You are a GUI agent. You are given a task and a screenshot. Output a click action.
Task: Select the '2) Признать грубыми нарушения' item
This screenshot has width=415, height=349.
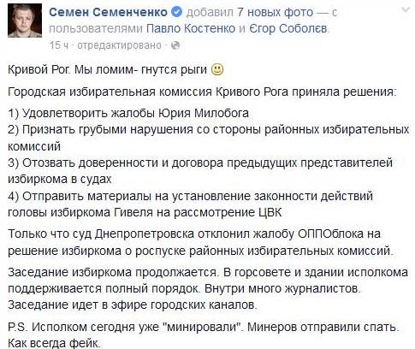click(x=209, y=138)
